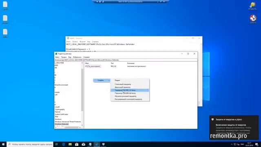Click the Создать context menu item
The height and width of the screenshot is (147, 261).
pos(102,80)
